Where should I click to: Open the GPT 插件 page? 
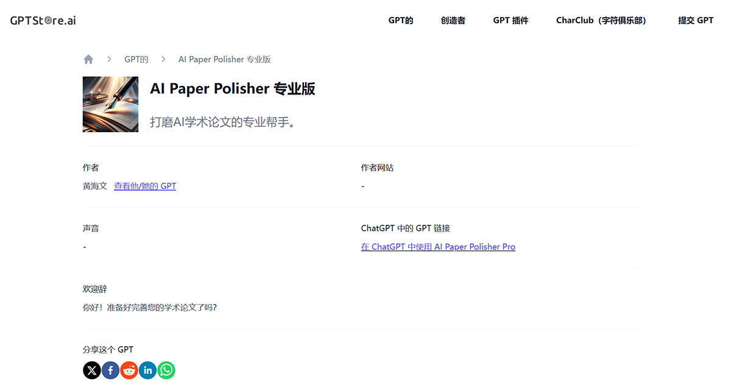510,20
